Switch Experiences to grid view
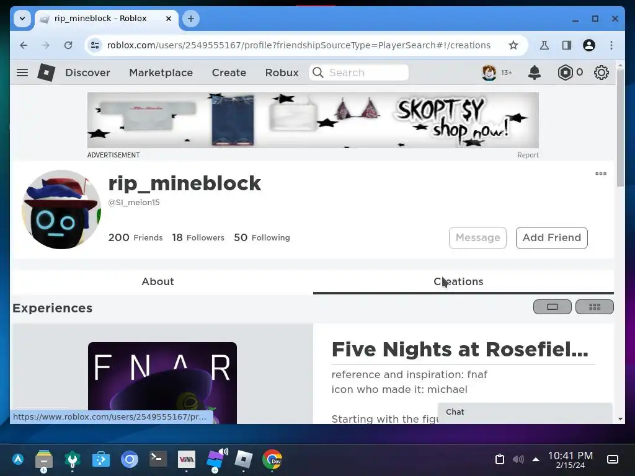Viewport: 635px width, 476px height. [x=595, y=307]
